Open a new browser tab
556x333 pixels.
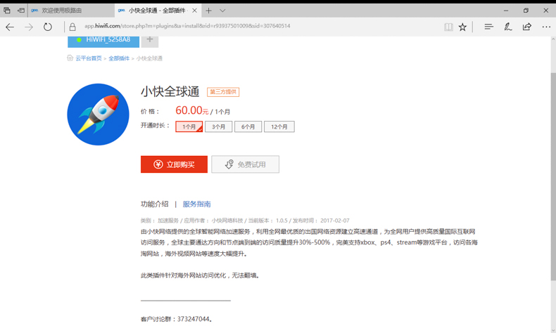pyautogui.click(x=208, y=11)
